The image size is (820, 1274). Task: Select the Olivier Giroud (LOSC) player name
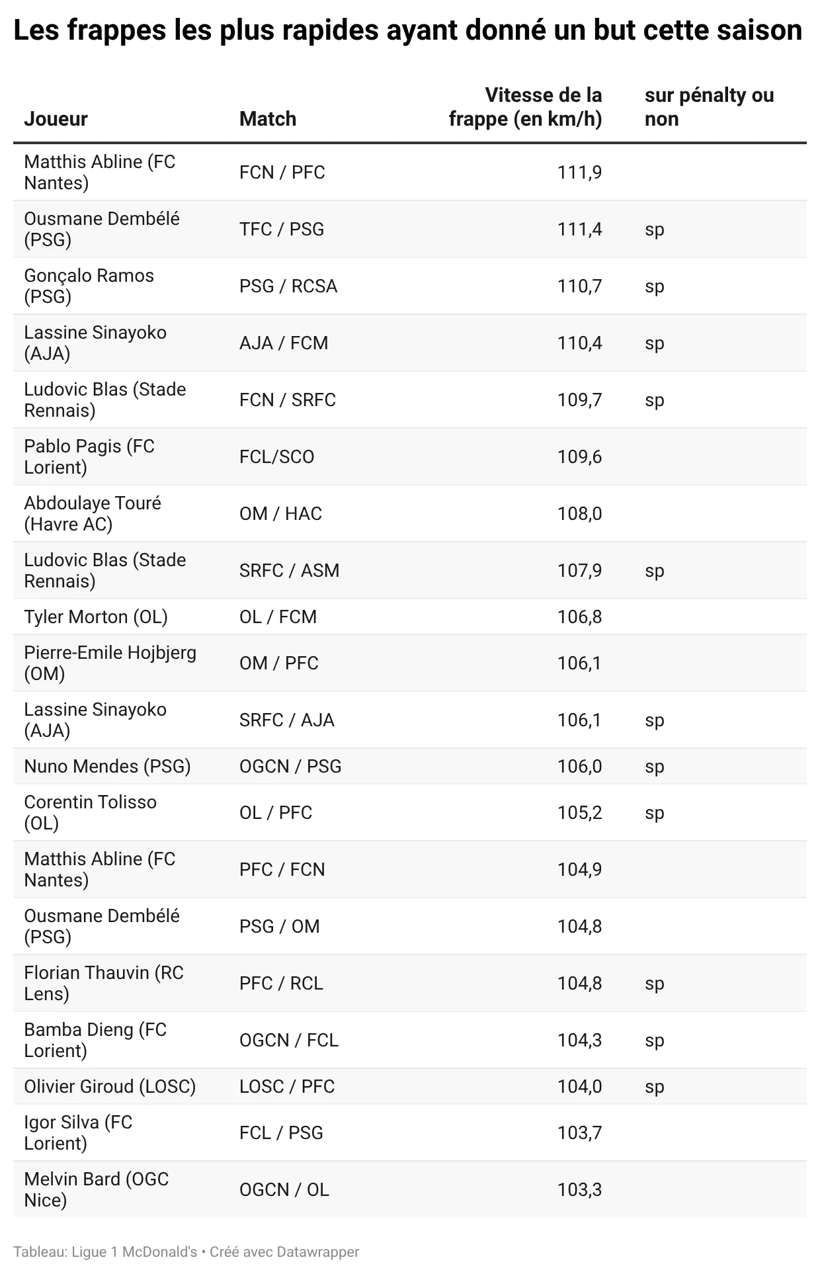click(x=110, y=1086)
